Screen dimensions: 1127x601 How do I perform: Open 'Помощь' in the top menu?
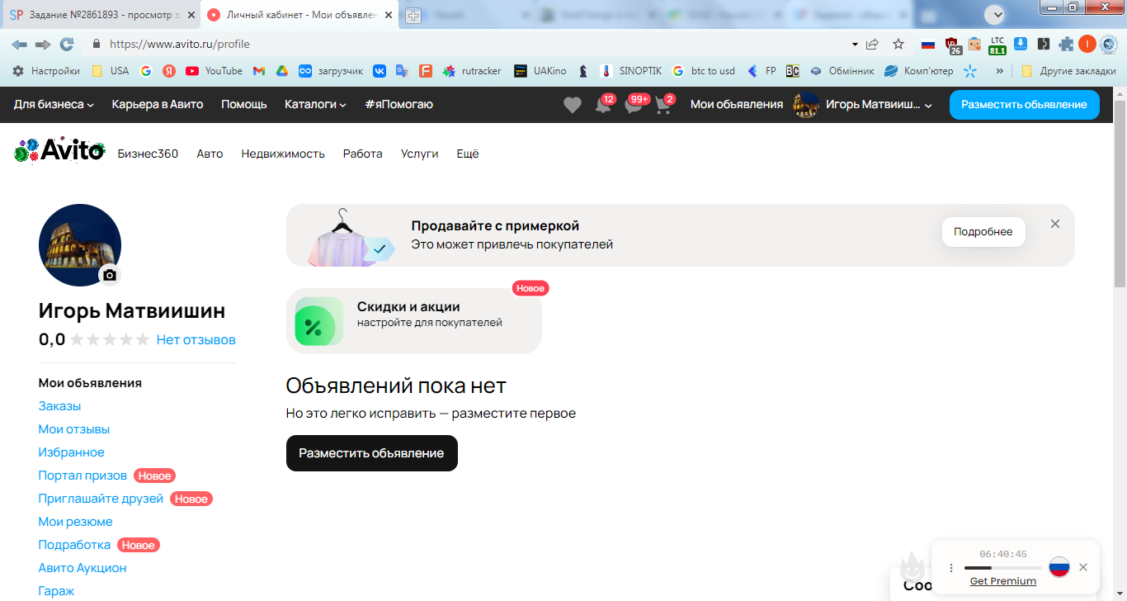pos(244,105)
